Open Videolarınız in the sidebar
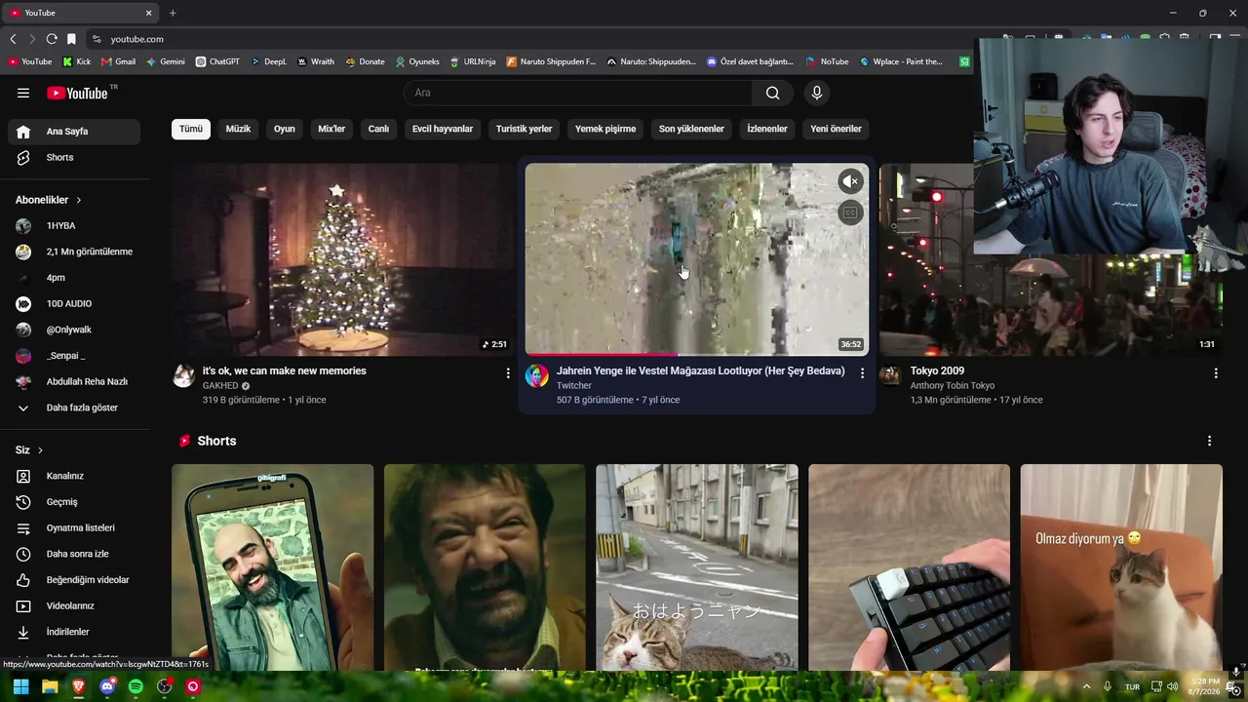Screen dimensions: 1248x702 (x=74, y=605)
